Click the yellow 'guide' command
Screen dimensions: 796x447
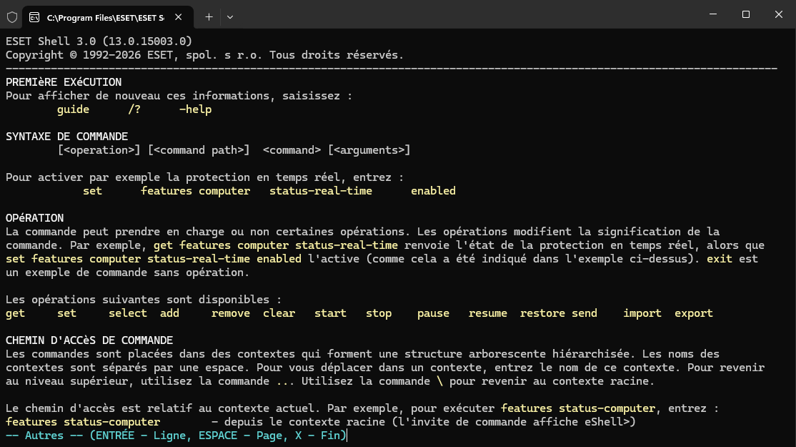73,109
